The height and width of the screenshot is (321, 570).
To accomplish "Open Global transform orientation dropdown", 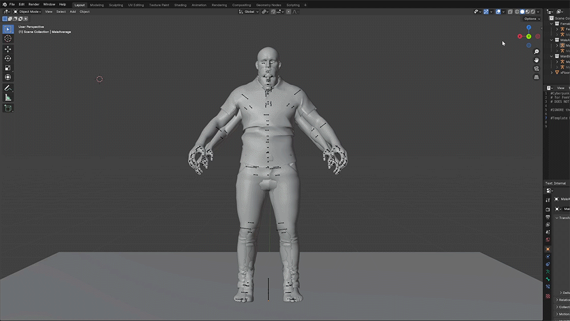I will click(x=249, y=11).
